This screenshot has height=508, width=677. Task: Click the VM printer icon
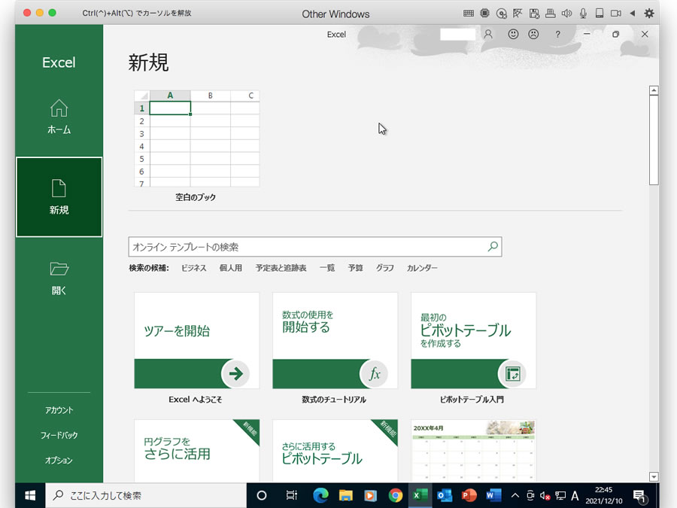(x=550, y=14)
